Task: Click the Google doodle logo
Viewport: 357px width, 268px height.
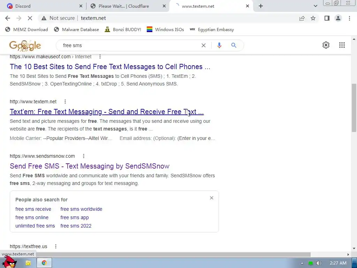Action: [25, 46]
